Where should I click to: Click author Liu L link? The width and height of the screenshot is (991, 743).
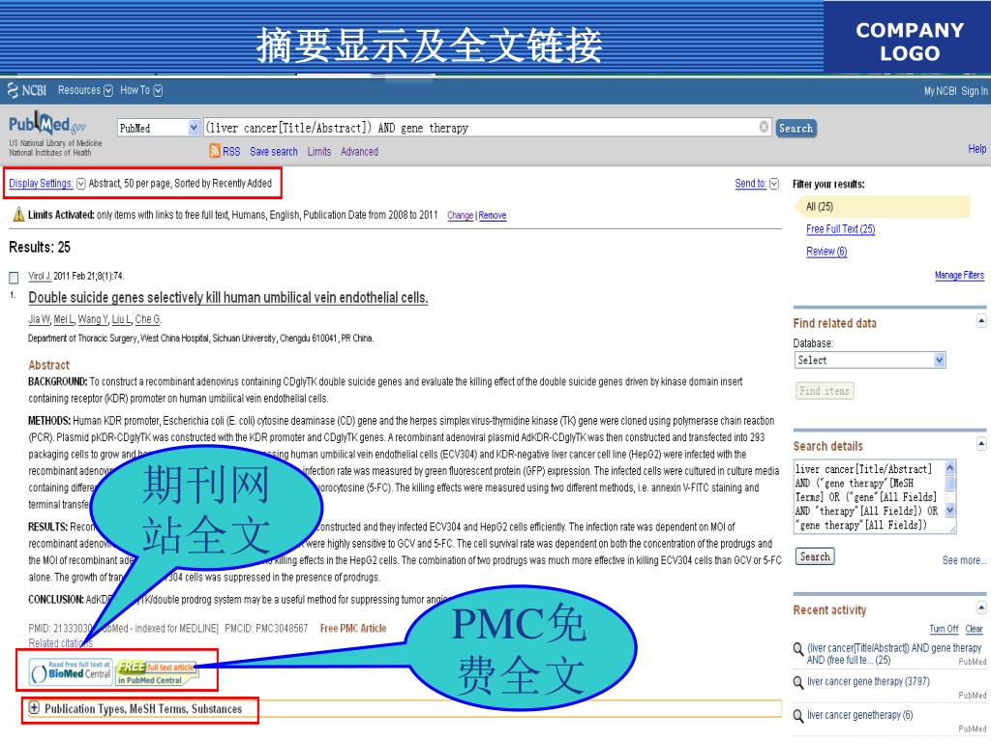(122, 319)
